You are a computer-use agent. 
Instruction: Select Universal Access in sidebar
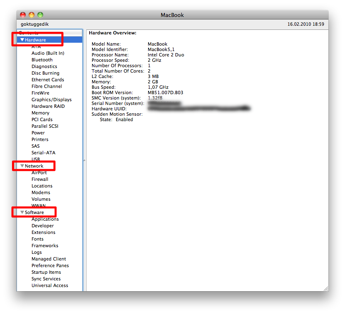tap(49, 285)
